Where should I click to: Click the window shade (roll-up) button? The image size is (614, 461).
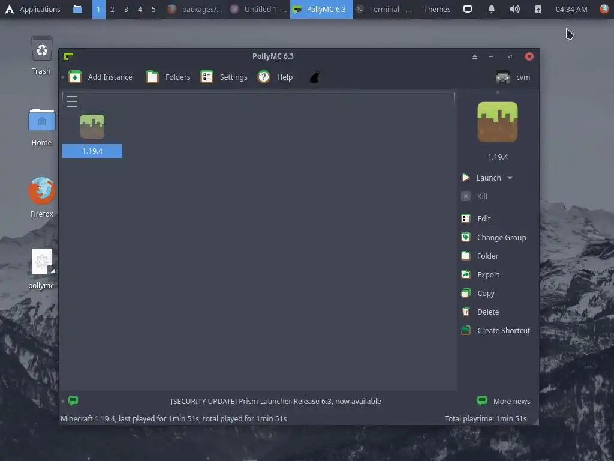(475, 56)
